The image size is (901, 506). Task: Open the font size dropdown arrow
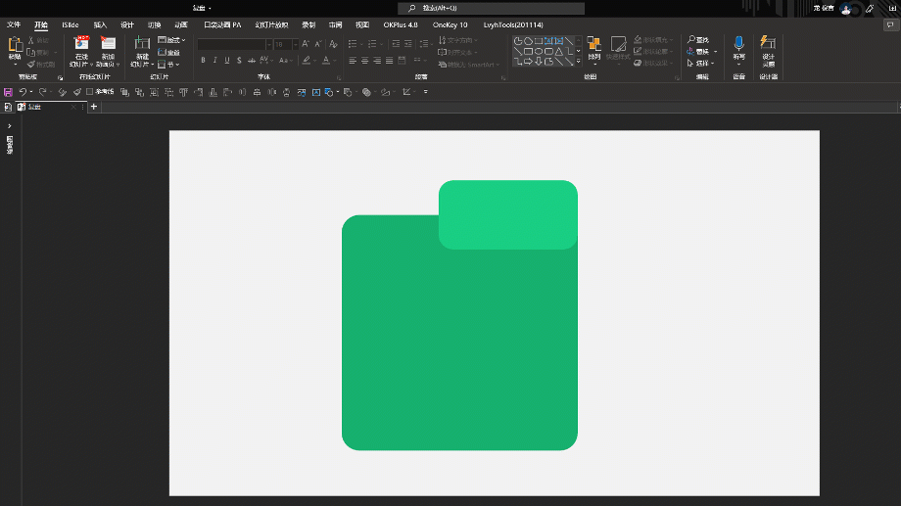296,44
